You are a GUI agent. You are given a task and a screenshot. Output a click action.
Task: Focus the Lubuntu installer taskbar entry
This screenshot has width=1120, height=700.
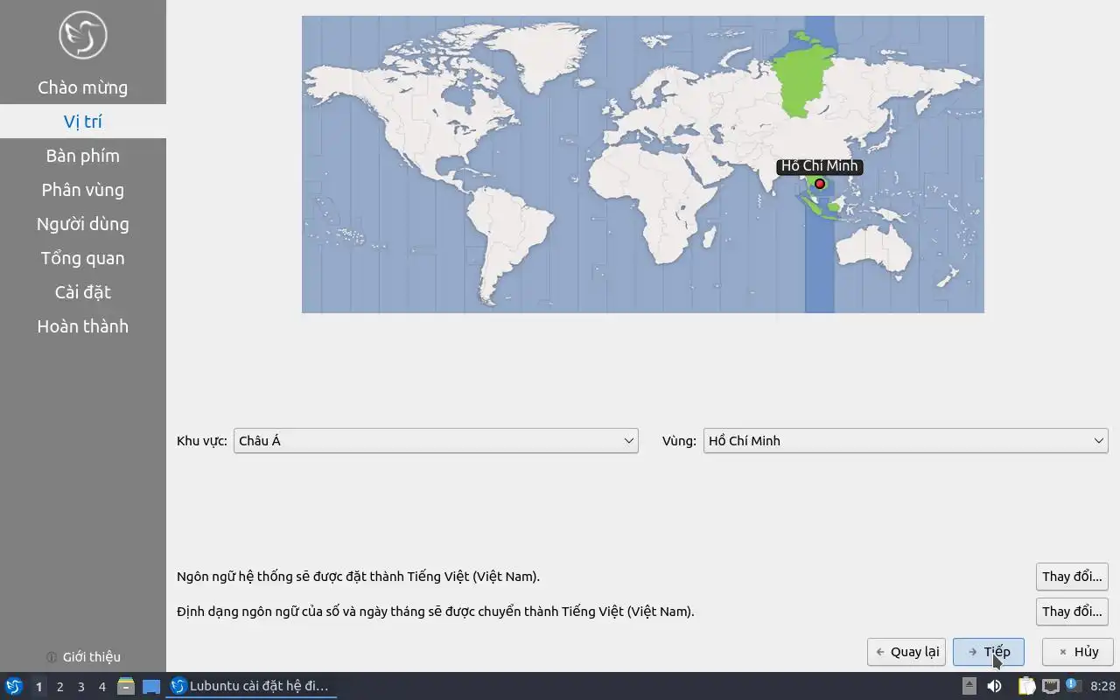point(251,686)
